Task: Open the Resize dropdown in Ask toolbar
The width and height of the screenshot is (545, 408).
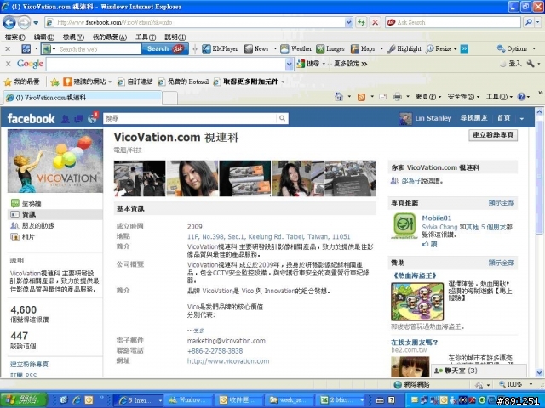Action: click(441, 49)
